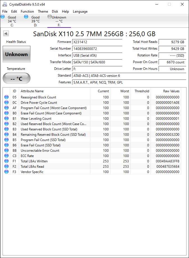This screenshot has height=258, width=189.
Task: Click the ID column header
Action: (x=15, y=91)
